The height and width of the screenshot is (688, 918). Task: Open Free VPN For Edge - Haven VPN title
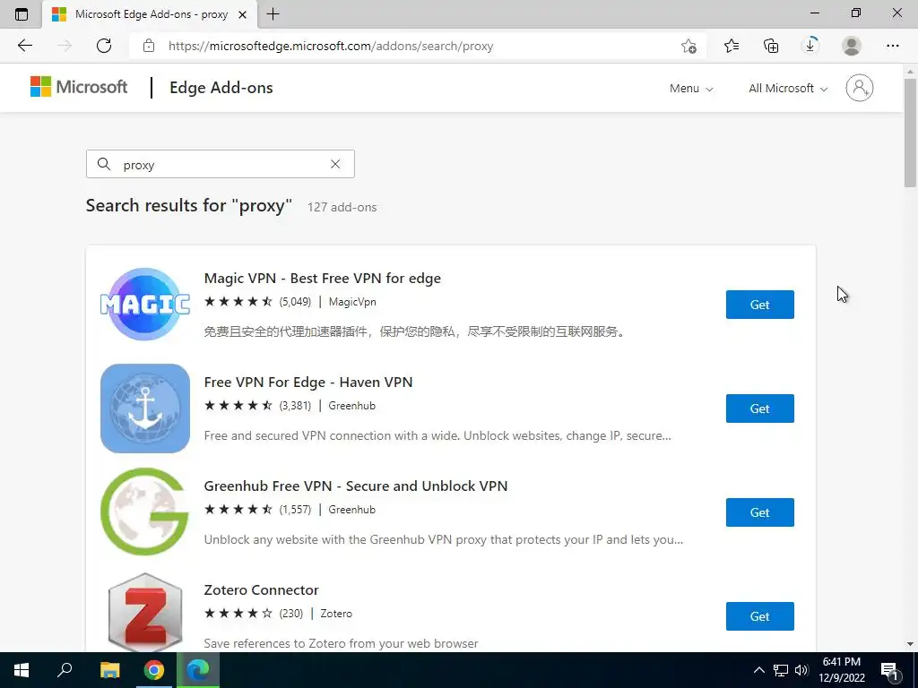click(308, 382)
